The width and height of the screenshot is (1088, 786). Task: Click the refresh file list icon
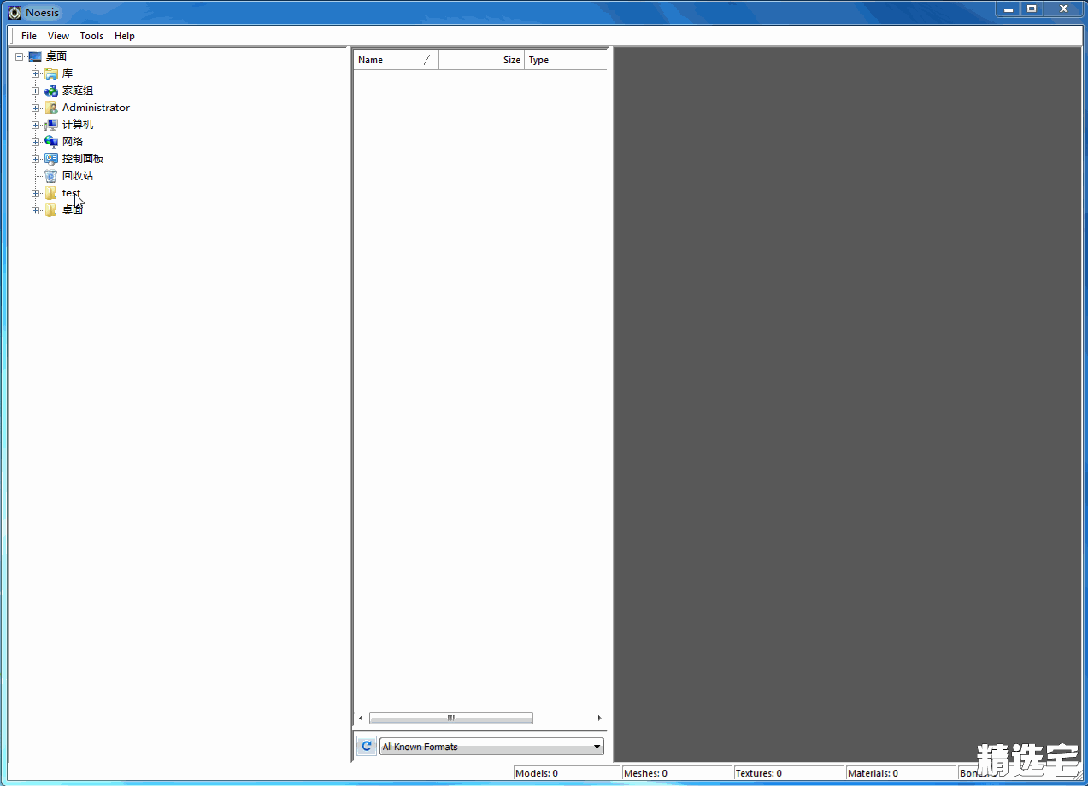[367, 746]
